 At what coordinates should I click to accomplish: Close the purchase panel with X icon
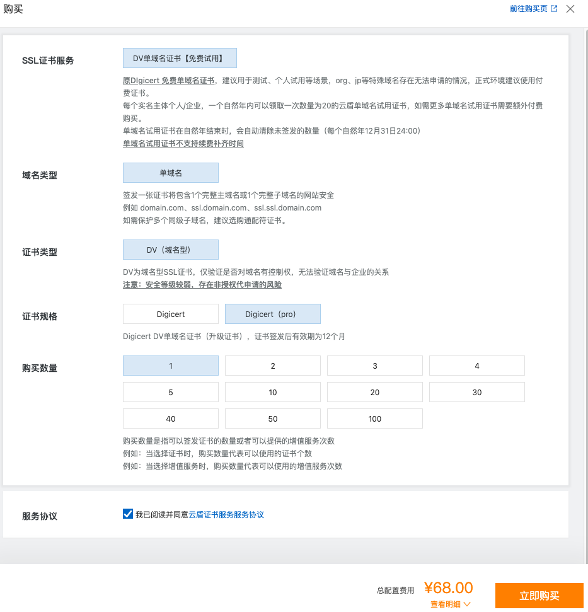click(x=570, y=9)
